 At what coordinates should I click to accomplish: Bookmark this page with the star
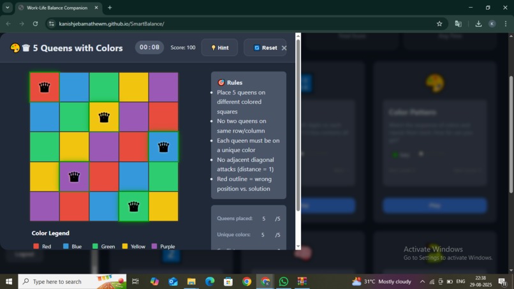[x=439, y=24]
